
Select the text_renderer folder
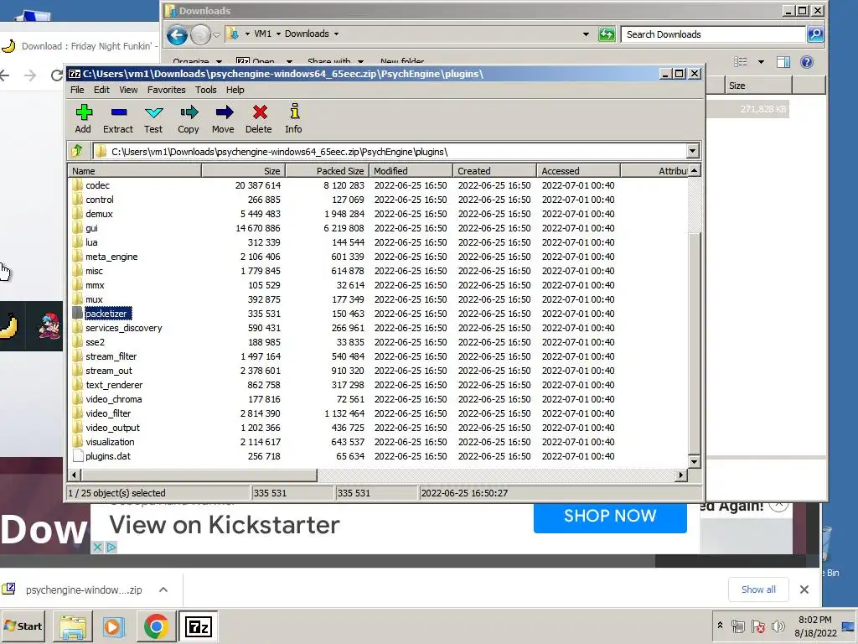click(x=114, y=385)
